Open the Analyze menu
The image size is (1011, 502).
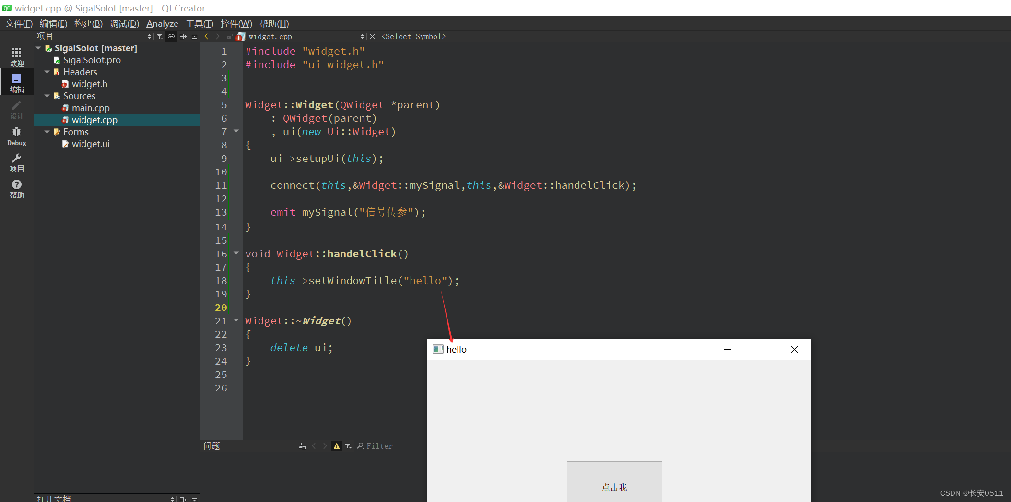(x=162, y=23)
